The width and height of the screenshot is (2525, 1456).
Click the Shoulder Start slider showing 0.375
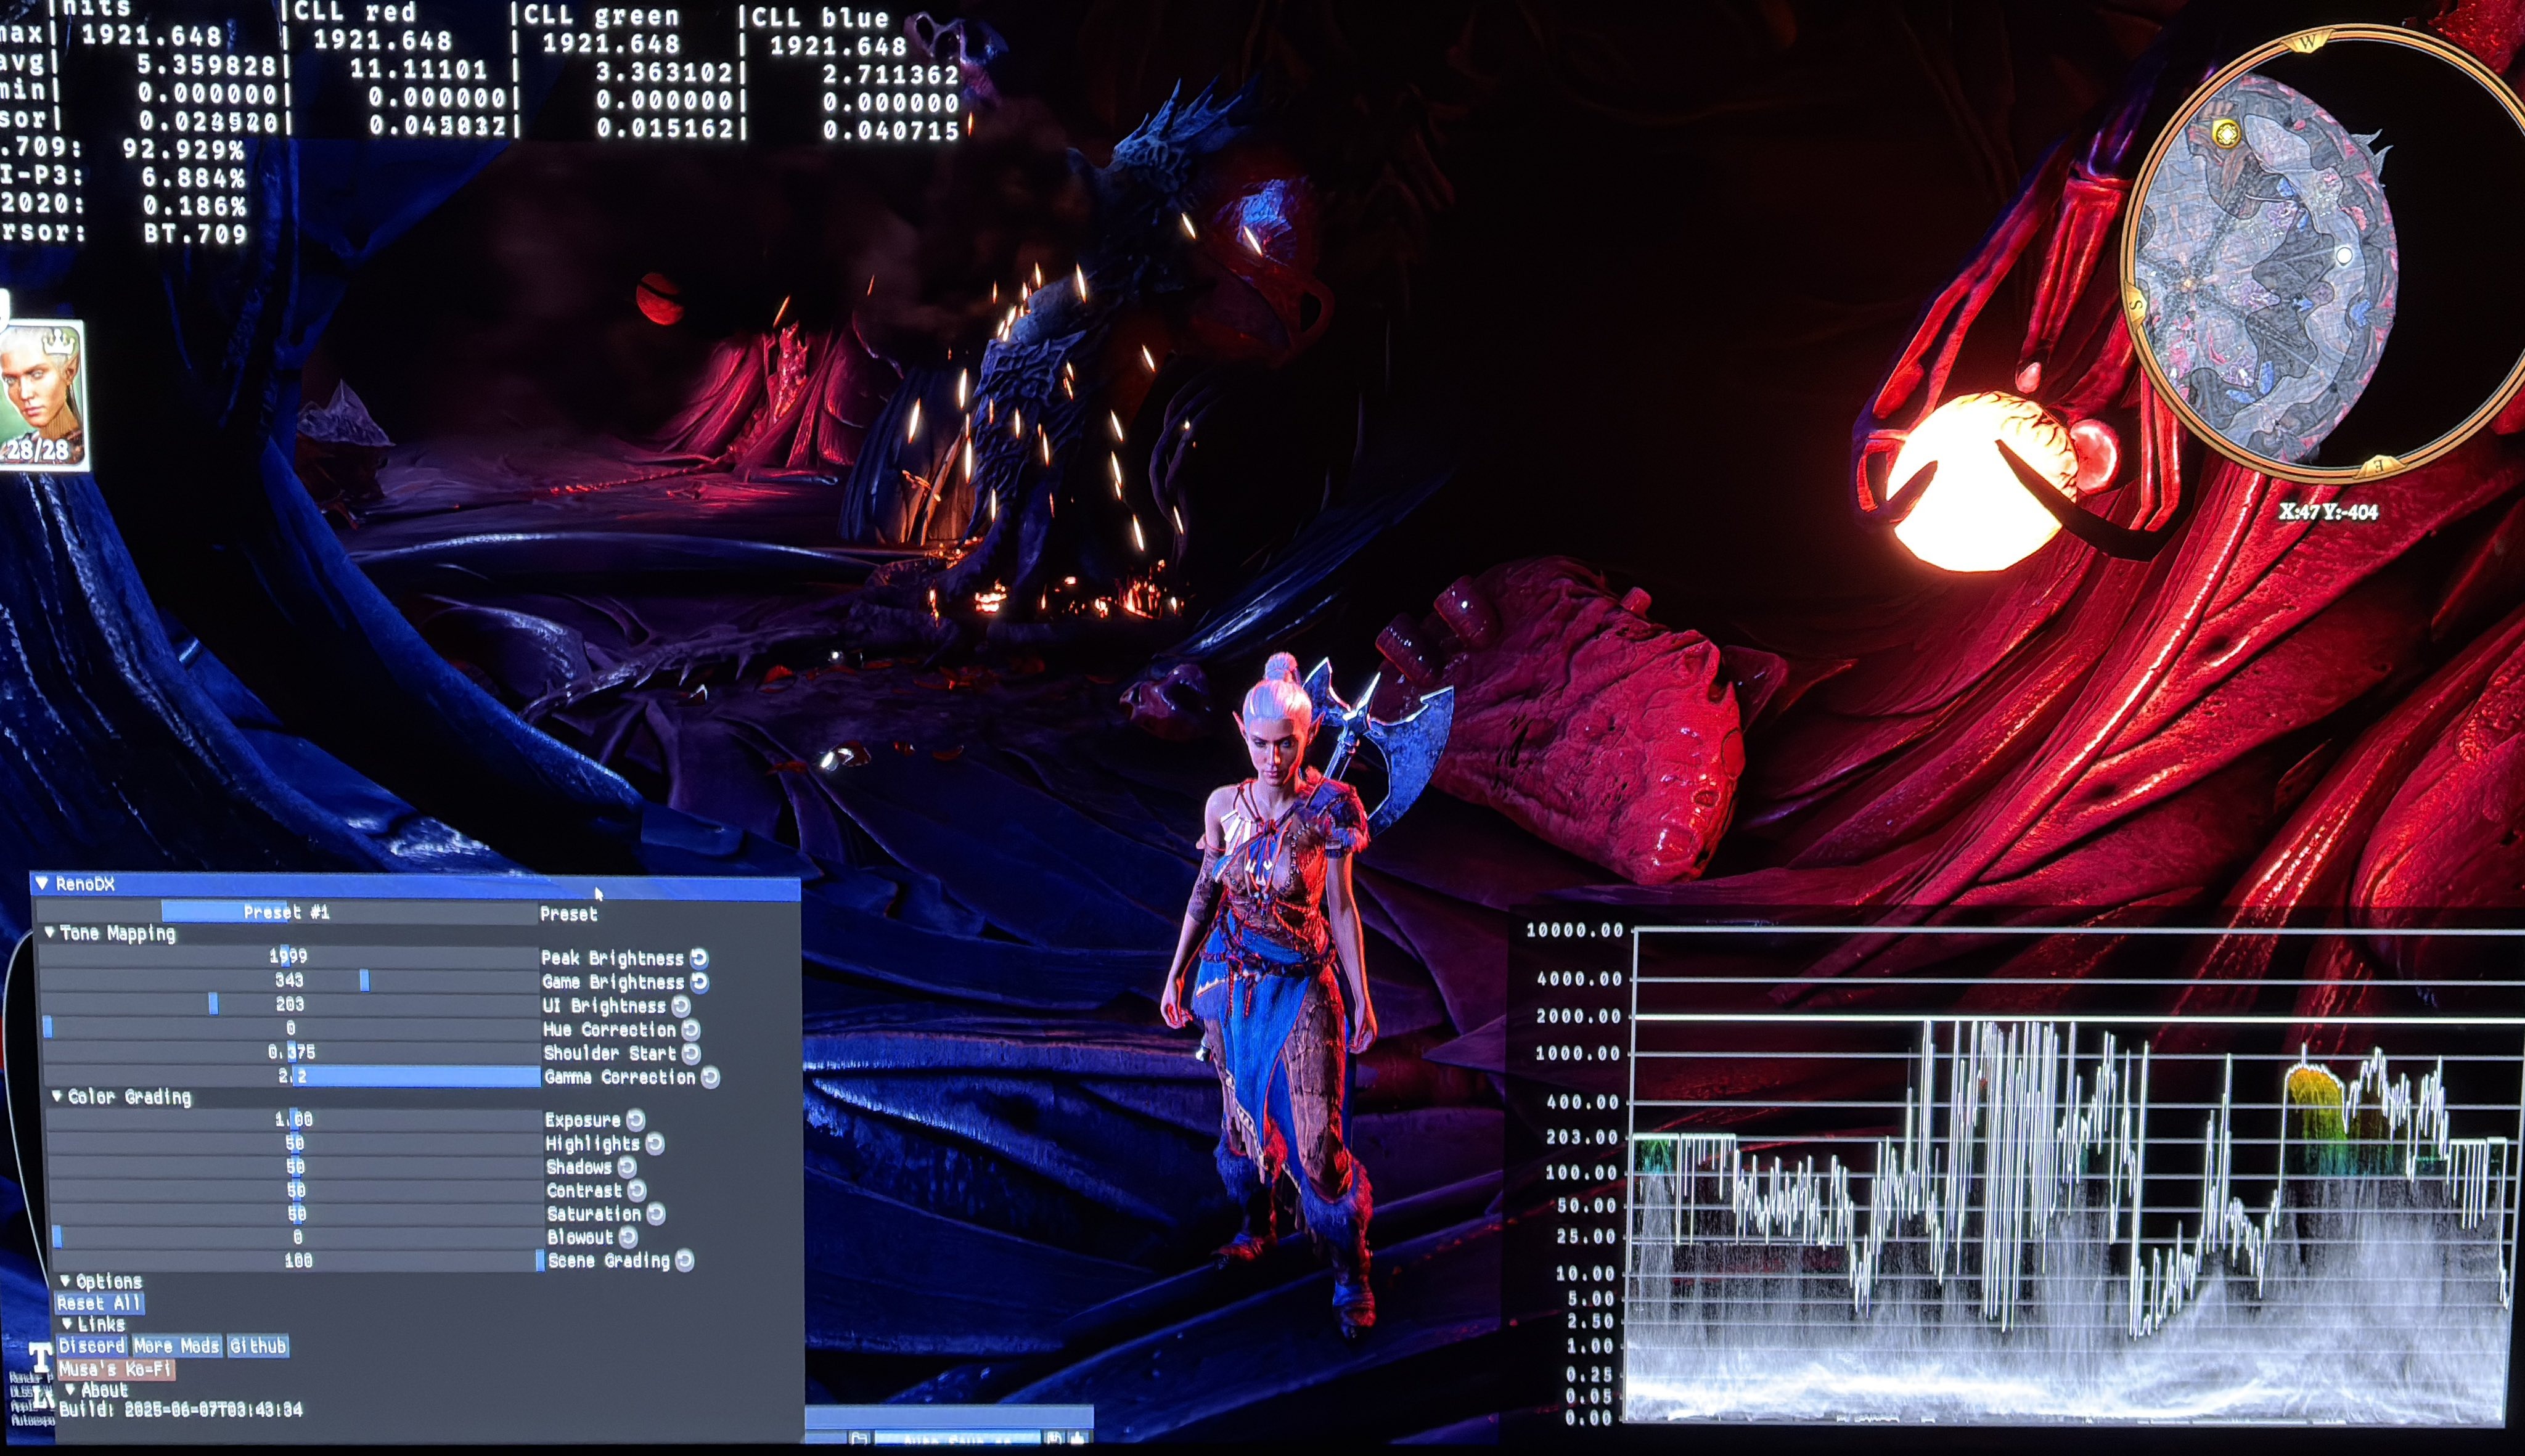coord(292,1053)
